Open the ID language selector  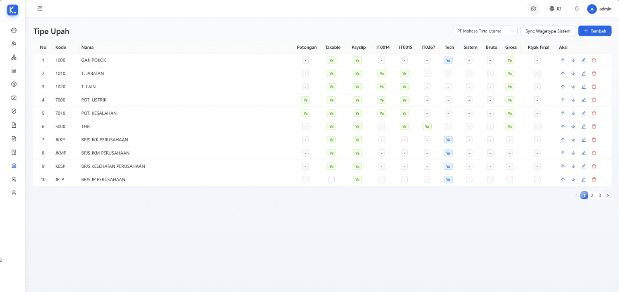(555, 9)
